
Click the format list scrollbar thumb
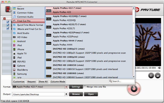(x=134, y=23)
